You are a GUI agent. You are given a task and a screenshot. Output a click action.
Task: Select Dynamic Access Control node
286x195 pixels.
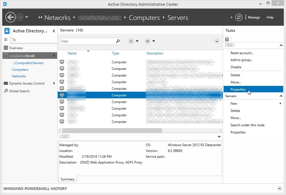point(27,83)
